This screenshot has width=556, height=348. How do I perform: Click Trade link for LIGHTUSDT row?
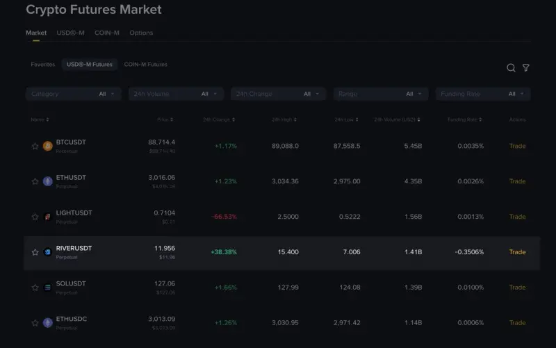(517, 217)
